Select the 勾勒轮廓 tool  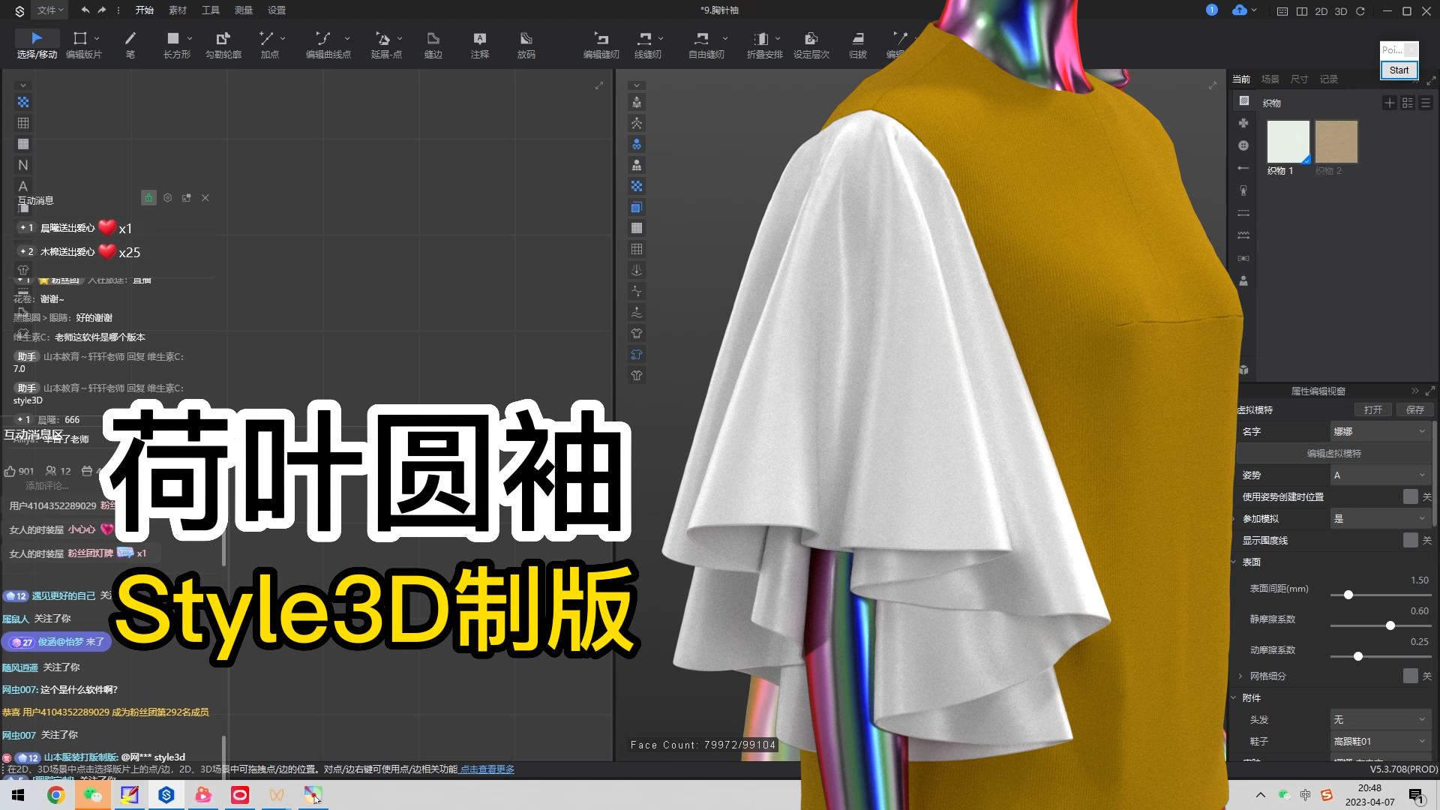[x=223, y=45]
